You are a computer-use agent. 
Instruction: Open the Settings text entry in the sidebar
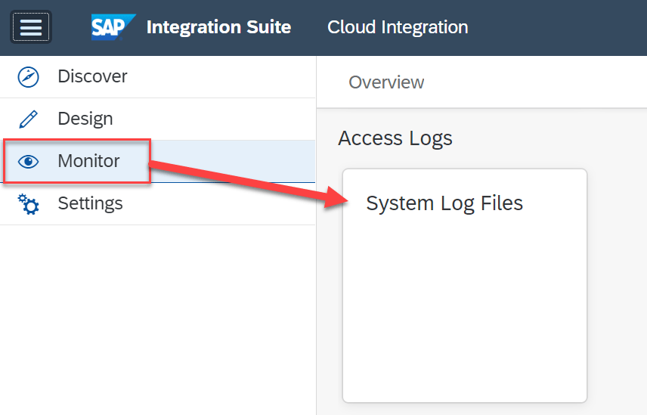(x=90, y=203)
